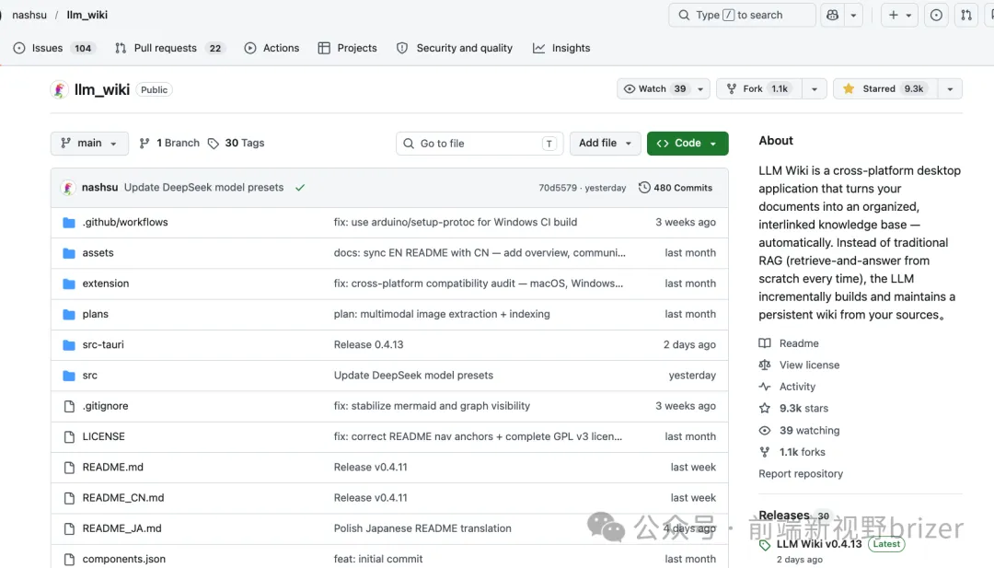Open commit hash 70d5579
The height and width of the screenshot is (568, 994).
(x=558, y=189)
